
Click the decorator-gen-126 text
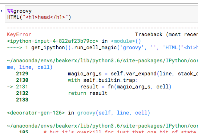[36, 113]
